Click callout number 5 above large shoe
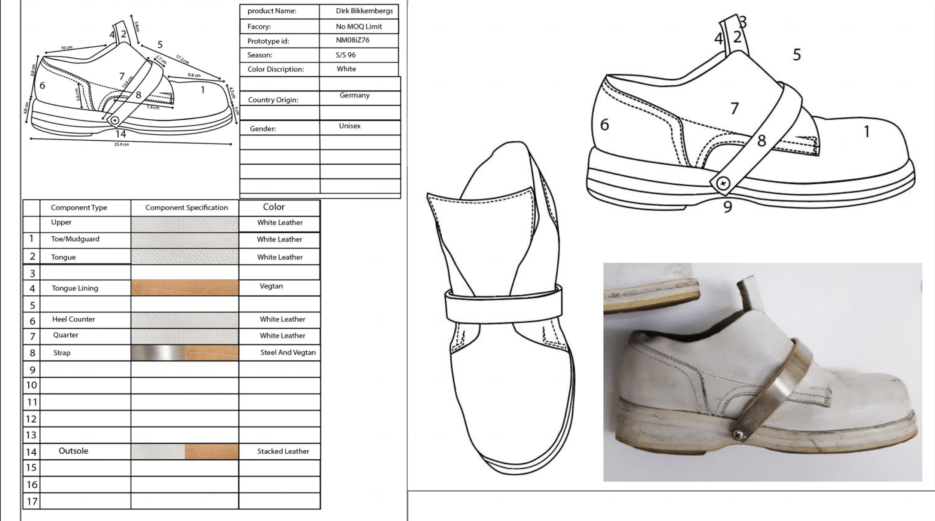Viewport: 935px width, 521px height. [797, 55]
